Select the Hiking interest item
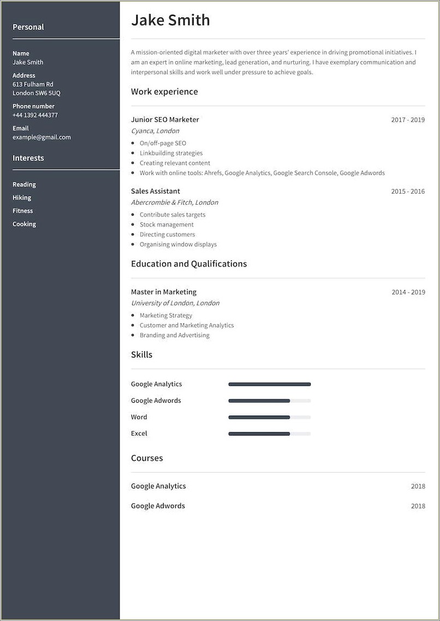 coord(21,197)
